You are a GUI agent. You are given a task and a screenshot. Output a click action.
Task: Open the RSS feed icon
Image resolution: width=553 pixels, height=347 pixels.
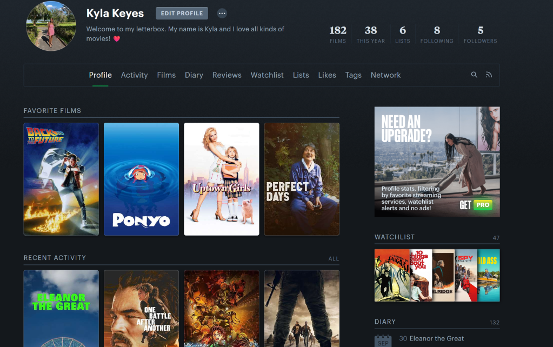pos(489,75)
